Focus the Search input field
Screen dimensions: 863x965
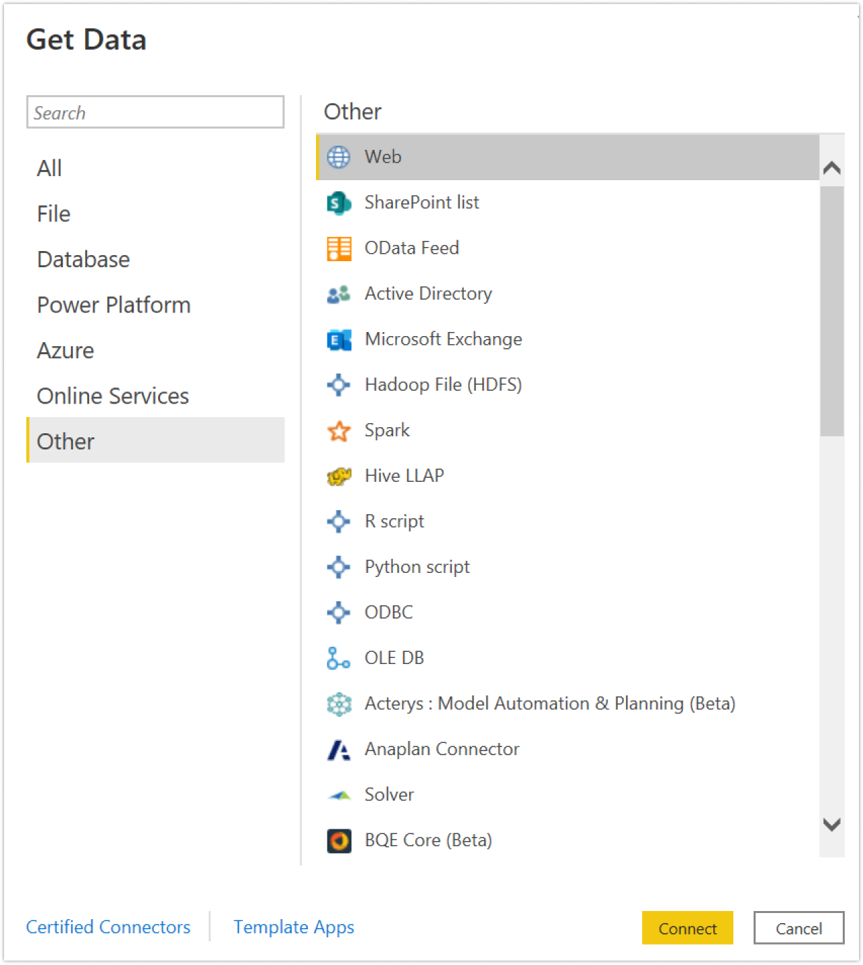coord(155,112)
